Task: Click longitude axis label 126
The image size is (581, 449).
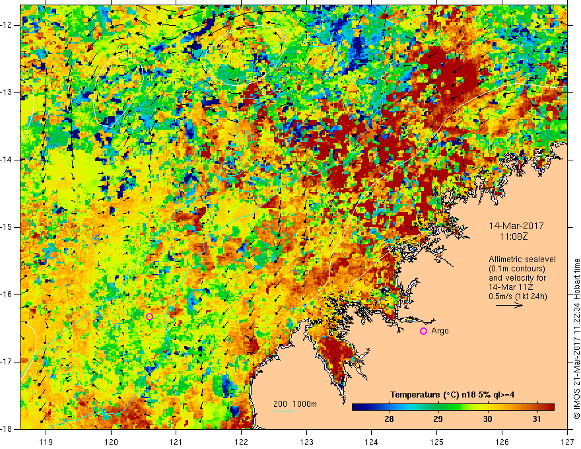Action: pyautogui.click(x=502, y=442)
